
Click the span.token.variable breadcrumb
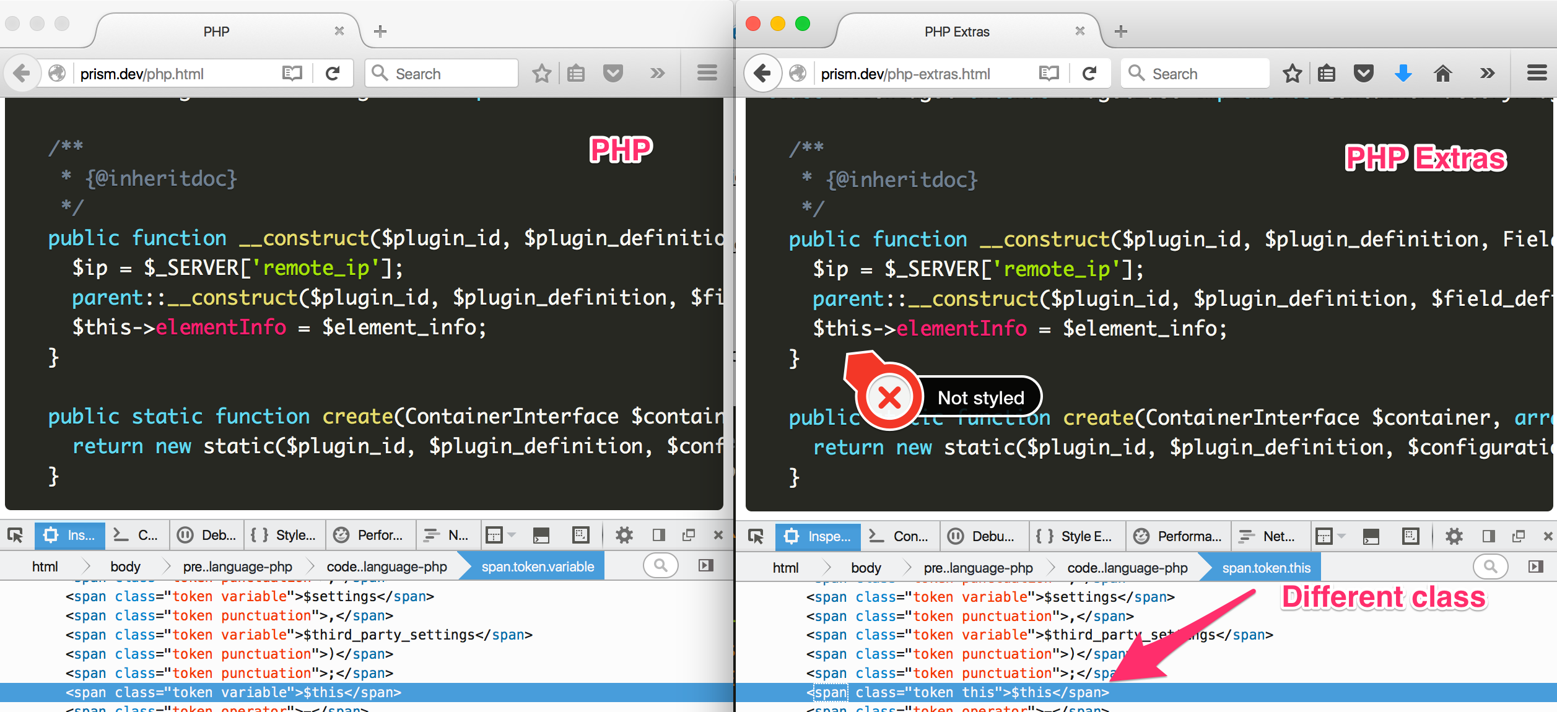point(537,567)
